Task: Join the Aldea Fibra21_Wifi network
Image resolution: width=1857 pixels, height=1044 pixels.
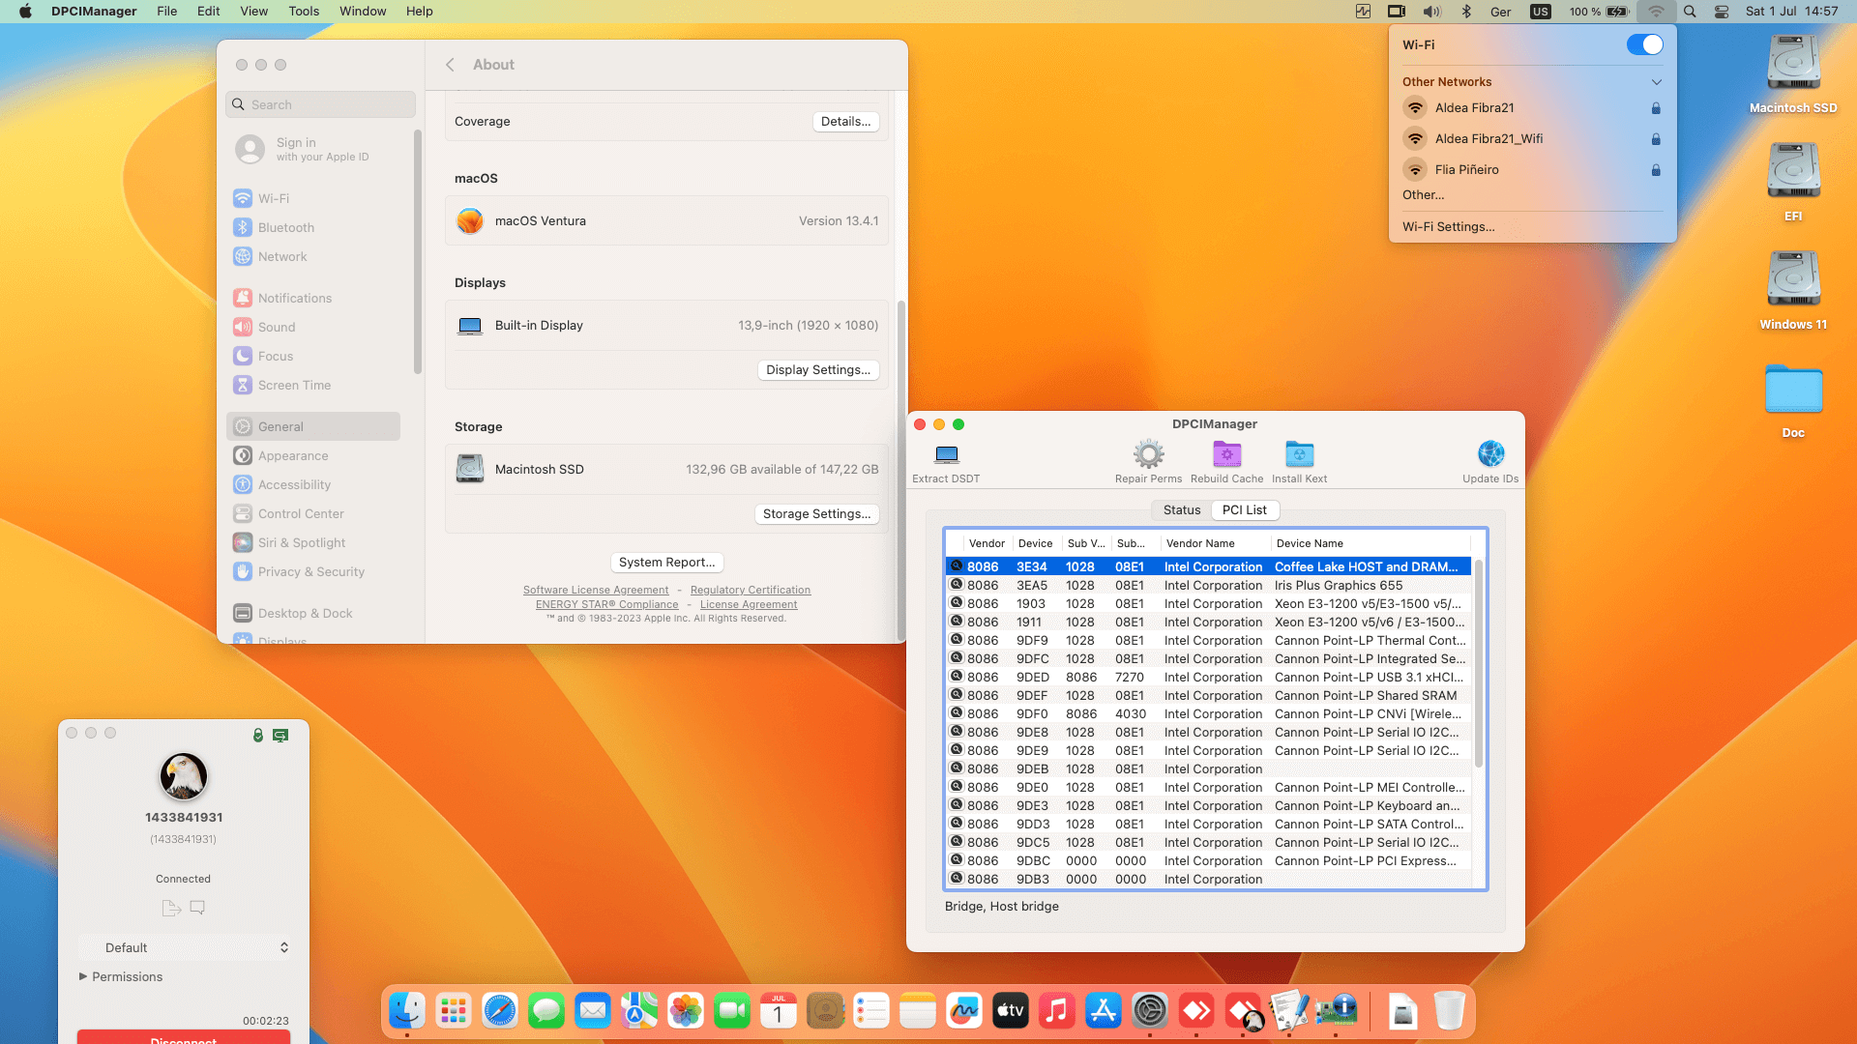Action: [1532, 139]
